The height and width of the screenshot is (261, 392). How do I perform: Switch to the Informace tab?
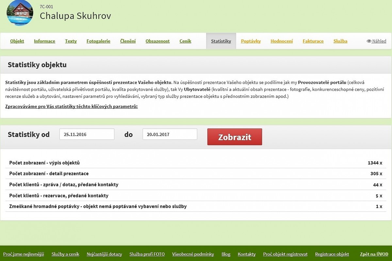(x=44, y=41)
